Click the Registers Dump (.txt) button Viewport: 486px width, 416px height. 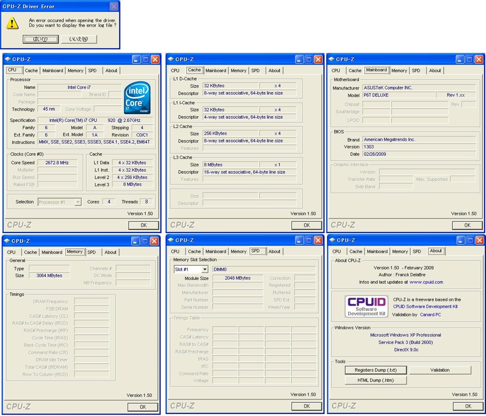375,370
